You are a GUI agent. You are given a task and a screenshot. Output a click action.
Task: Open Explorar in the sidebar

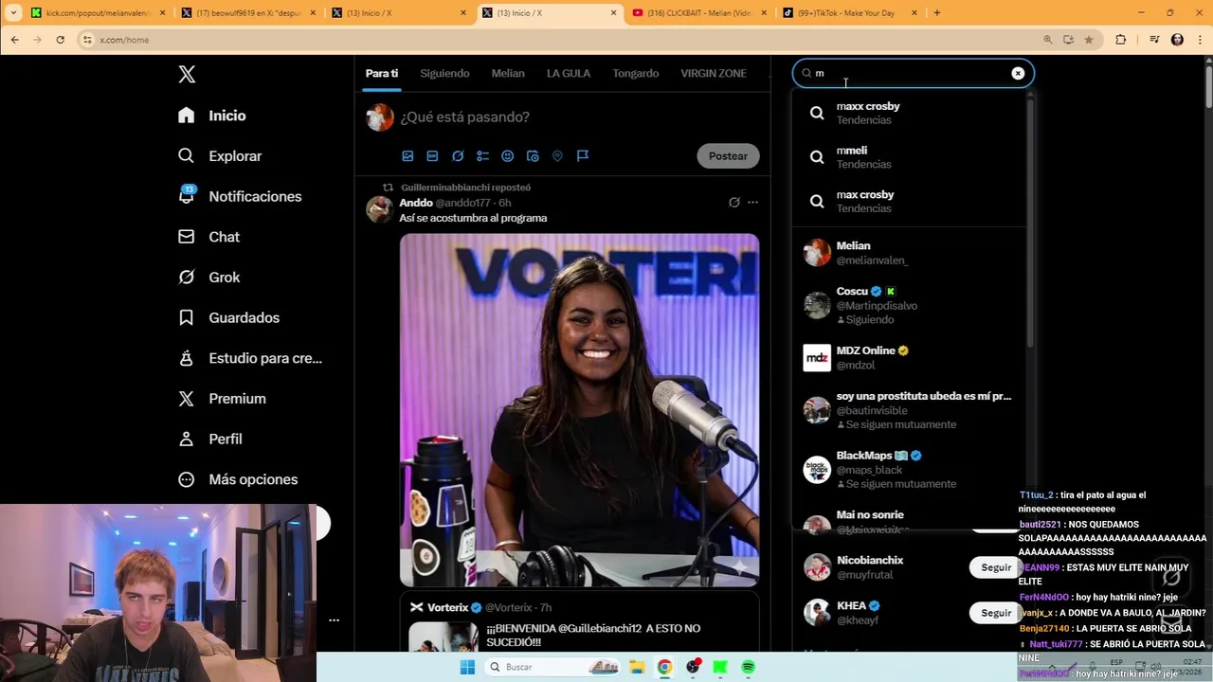pos(220,156)
